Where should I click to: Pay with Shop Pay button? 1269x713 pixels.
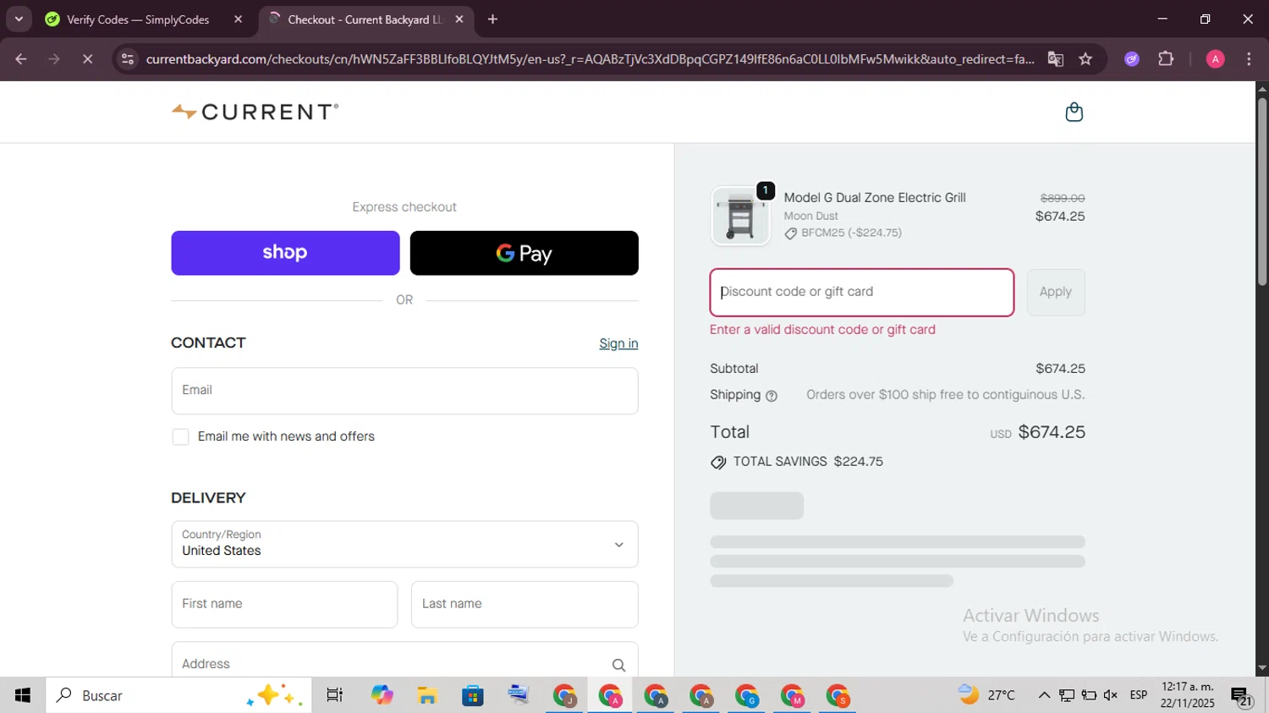click(285, 253)
